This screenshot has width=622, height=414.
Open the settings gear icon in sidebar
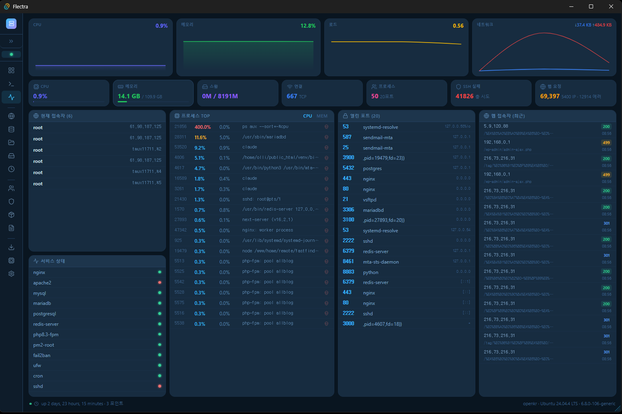[11, 274]
